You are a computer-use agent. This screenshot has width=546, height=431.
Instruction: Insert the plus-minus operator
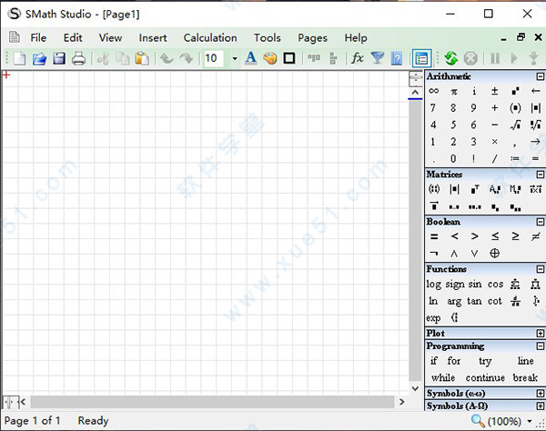coord(494,91)
